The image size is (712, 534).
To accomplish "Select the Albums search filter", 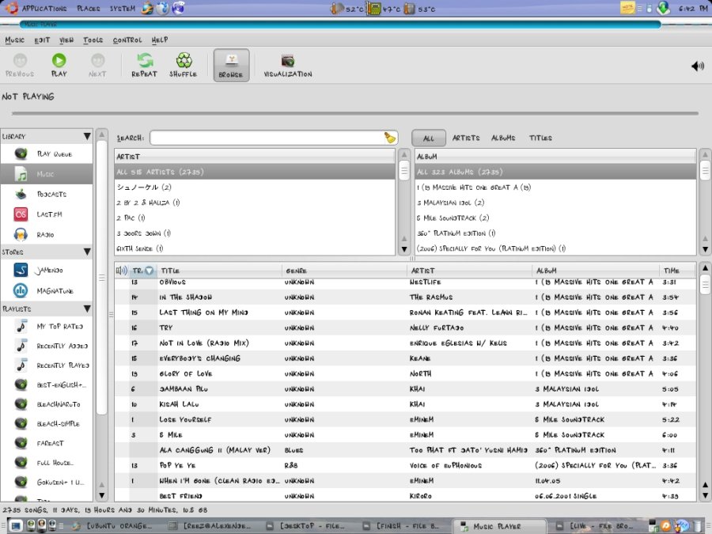I will coord(503,138).
